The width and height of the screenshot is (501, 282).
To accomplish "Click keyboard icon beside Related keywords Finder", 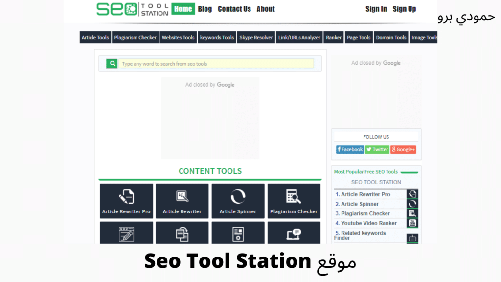I will click(x=412, y=238).
